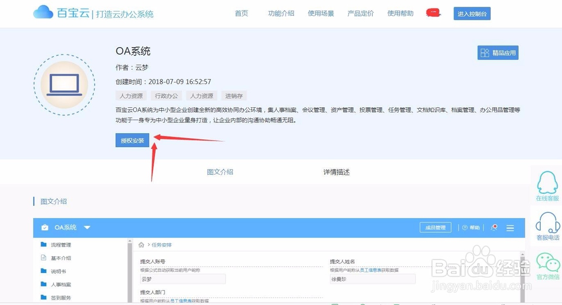
Task: Open the notification bell icon
Action: (x=494, y=227)
